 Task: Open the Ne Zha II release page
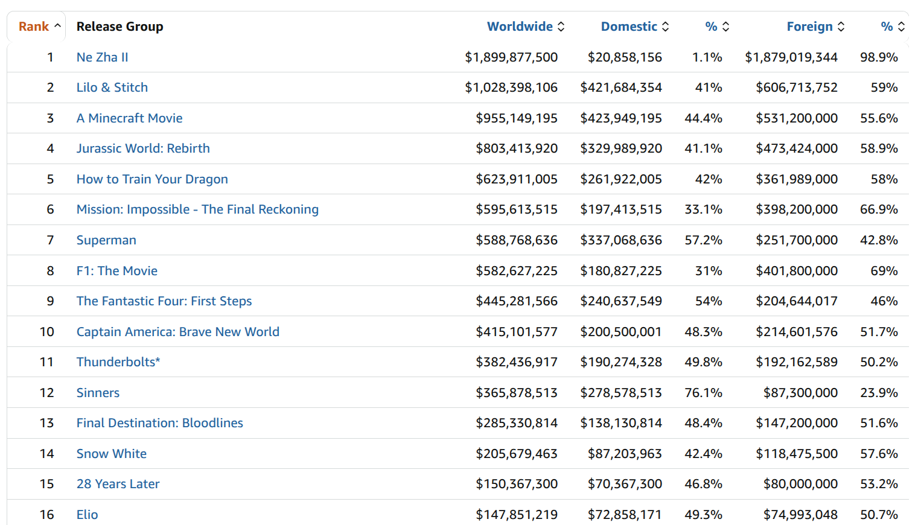point(102,57)
